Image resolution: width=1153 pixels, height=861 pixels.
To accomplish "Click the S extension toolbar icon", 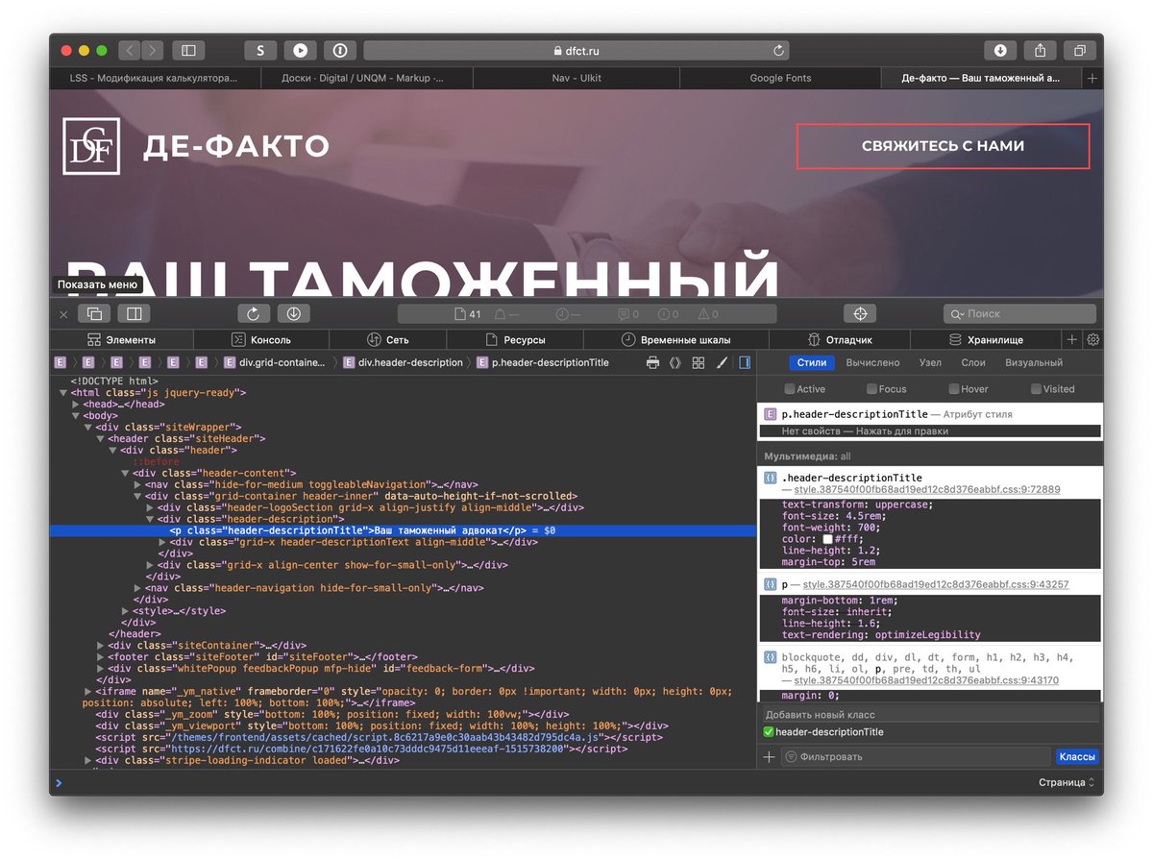I will click(260, 50).
